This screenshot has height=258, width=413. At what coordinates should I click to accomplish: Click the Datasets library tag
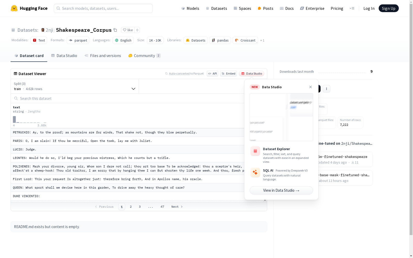[196, 40]
